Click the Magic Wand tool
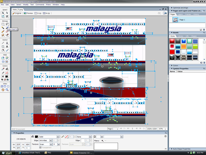206x155 pixels. click(3, 28)
